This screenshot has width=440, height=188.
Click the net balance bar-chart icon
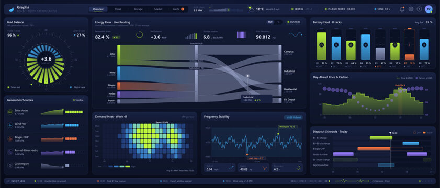191,36
